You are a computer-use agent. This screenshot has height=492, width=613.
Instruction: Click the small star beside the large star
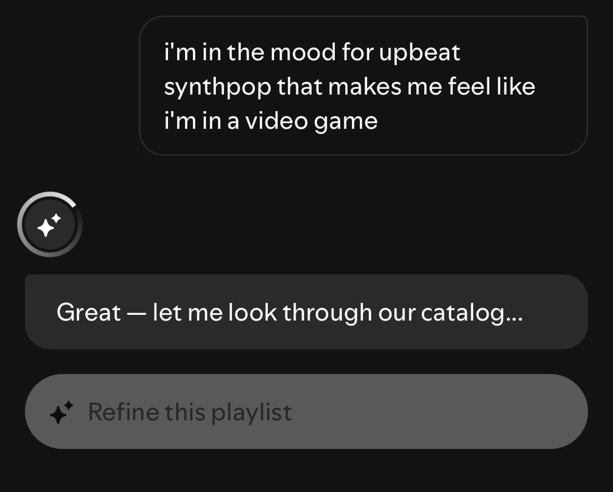[57, 217]
